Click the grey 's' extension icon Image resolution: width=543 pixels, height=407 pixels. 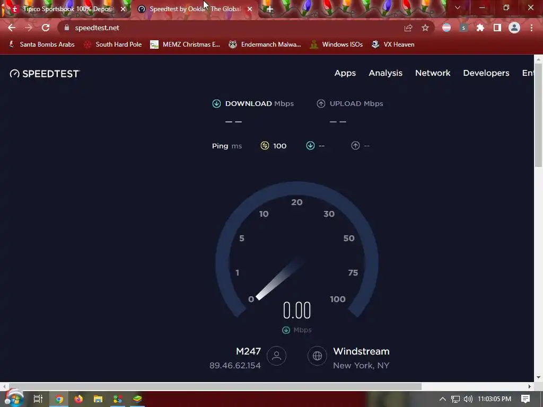click(x=463, y=28)
